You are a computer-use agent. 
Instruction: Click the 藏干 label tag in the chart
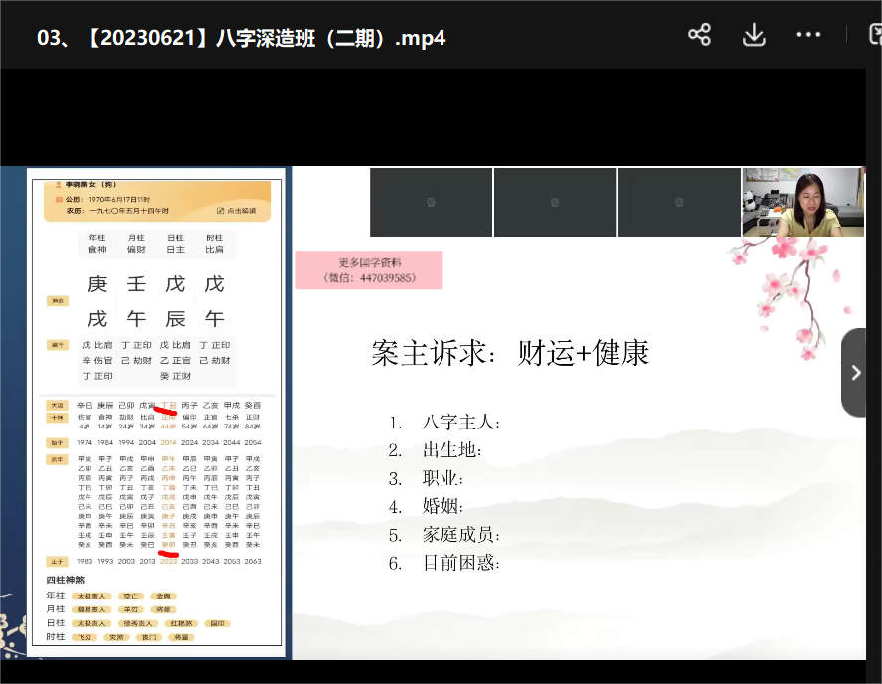(57, 345)
